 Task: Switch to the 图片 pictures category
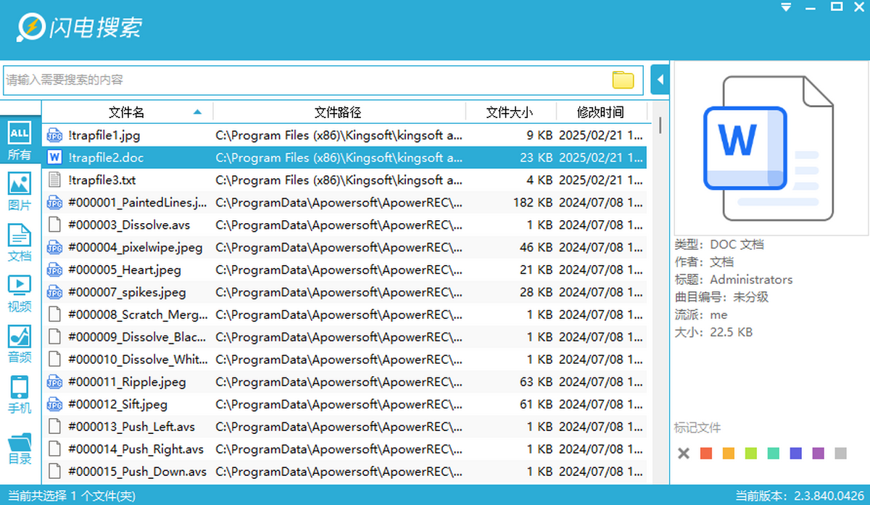coord(20,191)
